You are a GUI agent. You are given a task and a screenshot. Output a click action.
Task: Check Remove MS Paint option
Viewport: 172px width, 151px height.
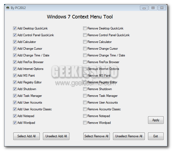tap(85, 75)
